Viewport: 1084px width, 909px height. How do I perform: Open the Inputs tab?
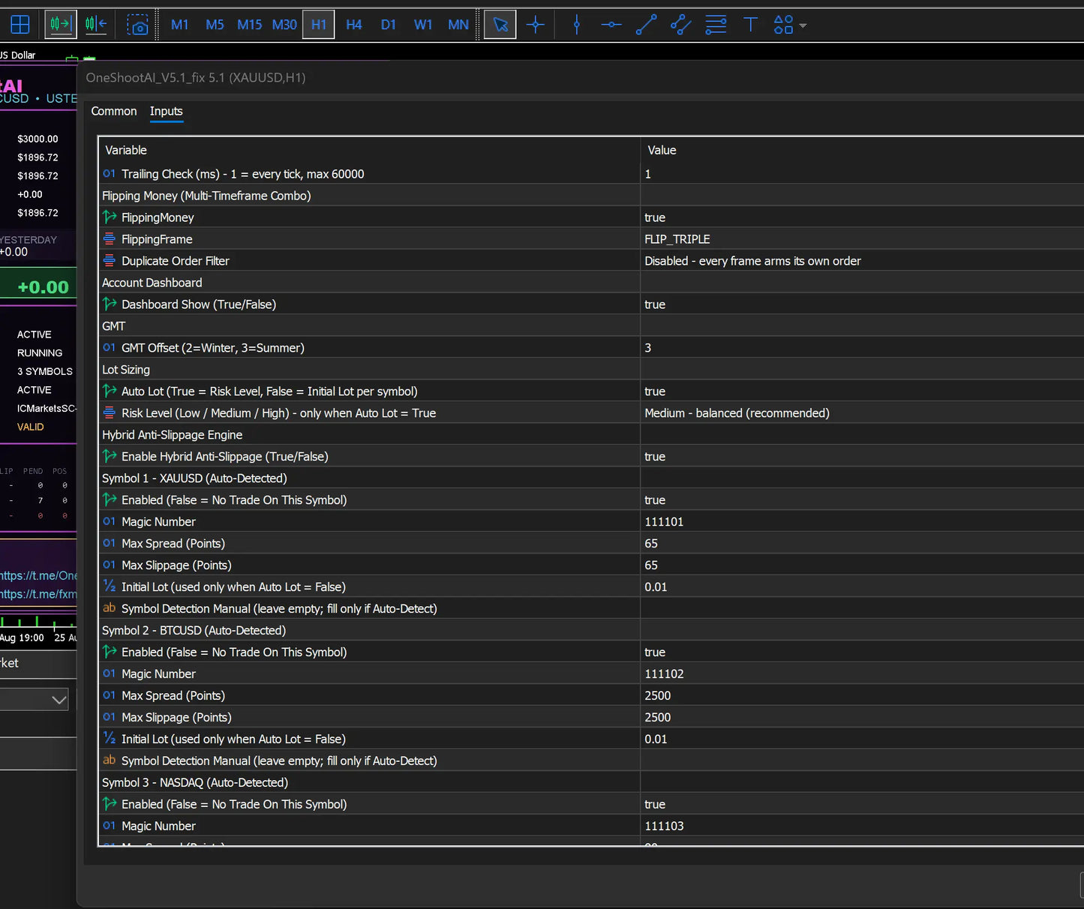[166, 111]
